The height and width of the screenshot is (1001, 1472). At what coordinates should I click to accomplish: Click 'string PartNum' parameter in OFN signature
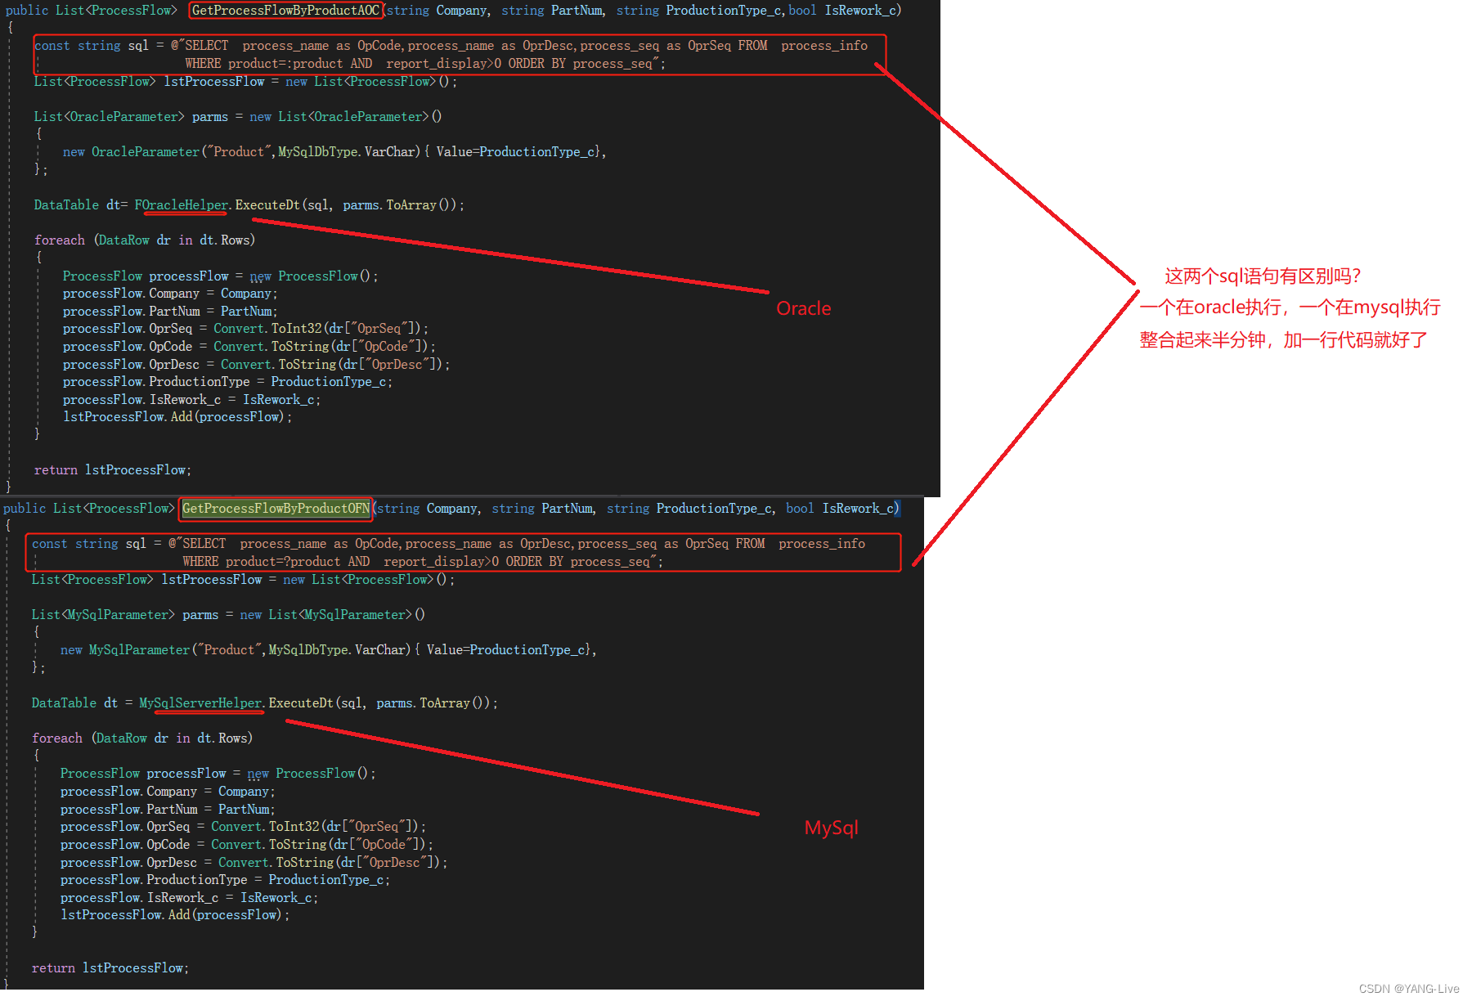[x=542, y=509]
